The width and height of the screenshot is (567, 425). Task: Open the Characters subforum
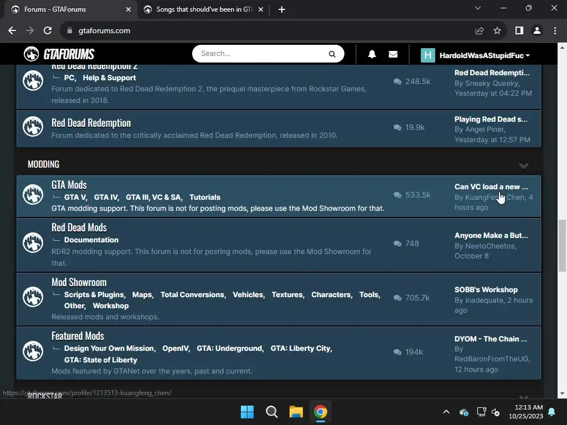click(331, 294)
